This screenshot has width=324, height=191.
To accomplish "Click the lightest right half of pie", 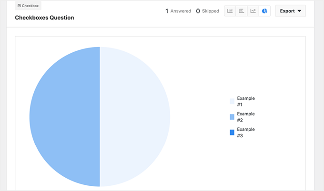I will pyautogui.click(x=135, y=116).
